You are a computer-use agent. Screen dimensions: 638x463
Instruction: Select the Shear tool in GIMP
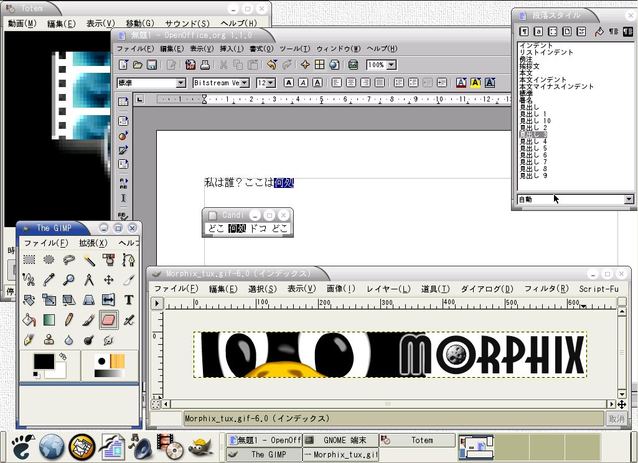point(68,300)
